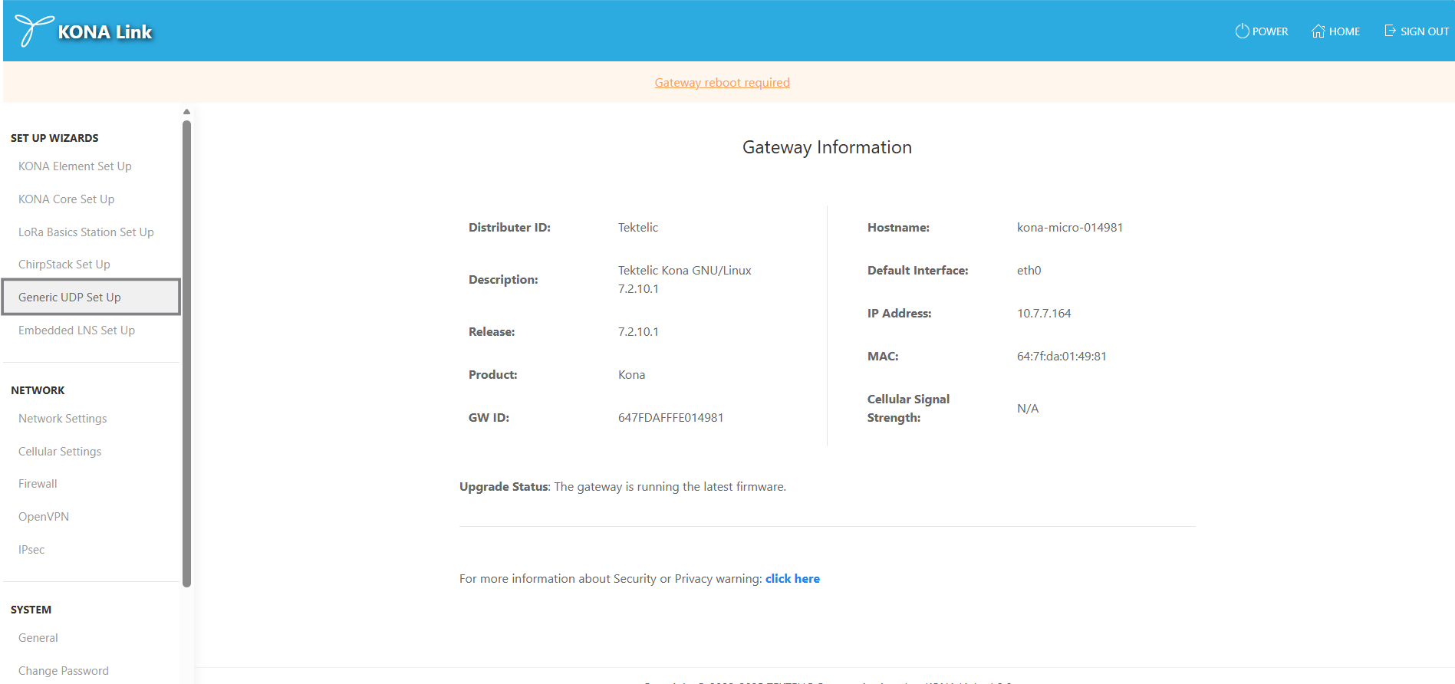Select IPsec in the sidebar
The image size is (1455, 684).
click(x=31, y=550)
